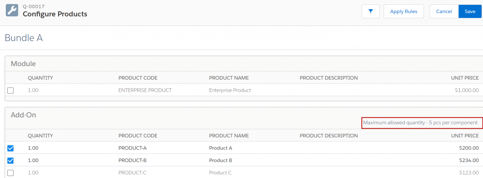Click the wrench Configure Products icon
Image resolution: width=483 pixels, height=178 pixels.
pos(12,11)
